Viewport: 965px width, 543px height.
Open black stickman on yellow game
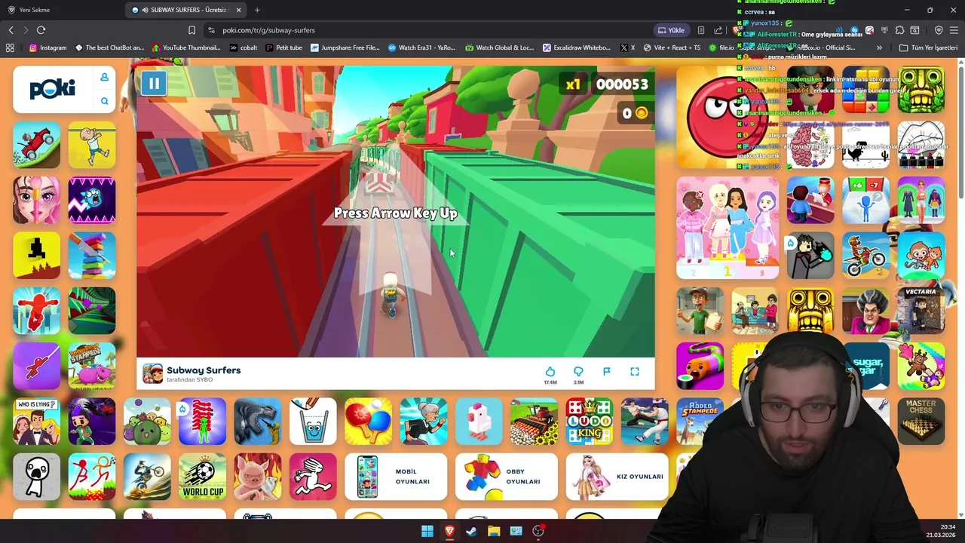36,255
